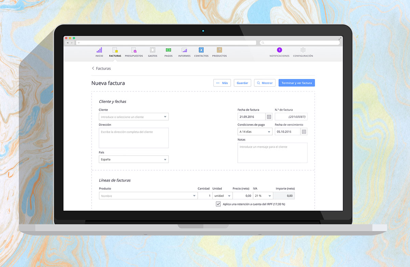Open the Configuración gear icon
Image resolution: width=410 pixels, height=267 pixels.
click(303, 50)
